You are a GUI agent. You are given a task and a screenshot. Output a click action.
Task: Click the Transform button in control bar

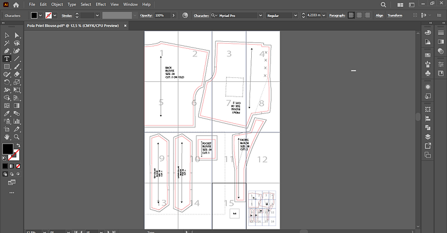click(x=395, y=15)
